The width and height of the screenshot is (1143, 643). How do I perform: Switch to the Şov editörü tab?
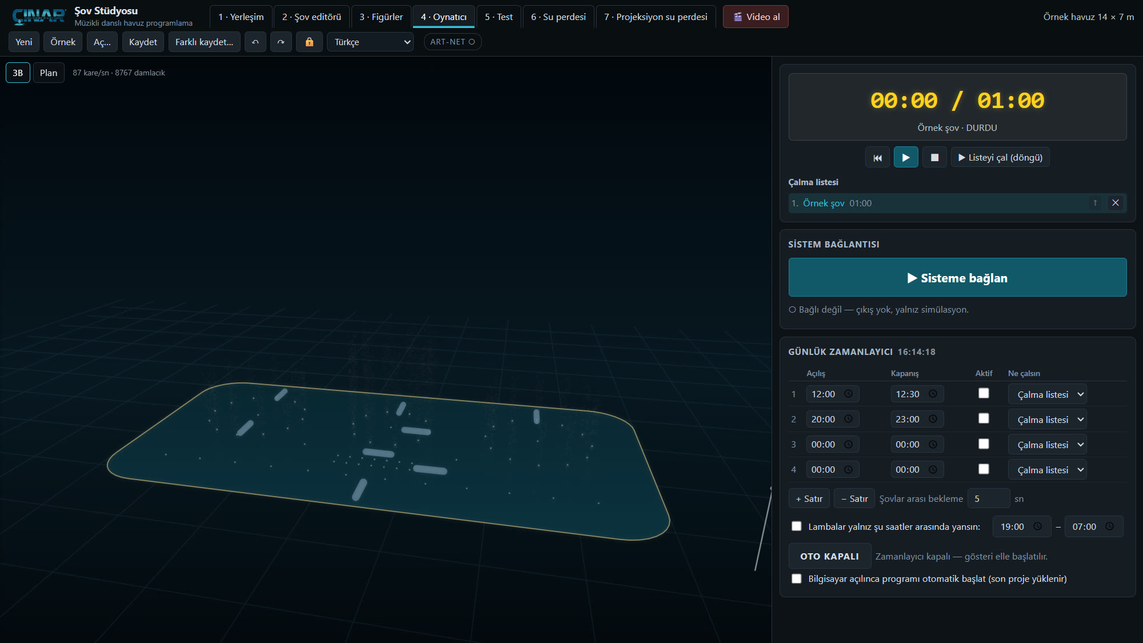(x=311, y=17)
